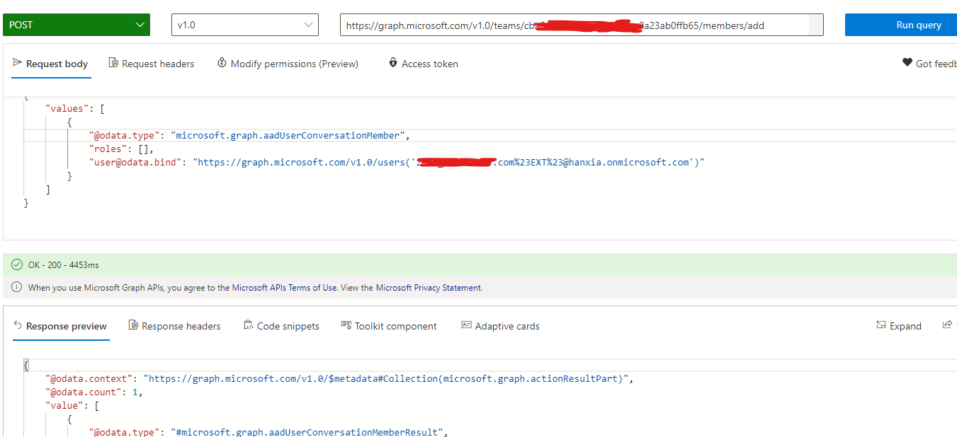Click the Response headers document icon
Screen dimensions: 957x437
click(x=133, y=325)
